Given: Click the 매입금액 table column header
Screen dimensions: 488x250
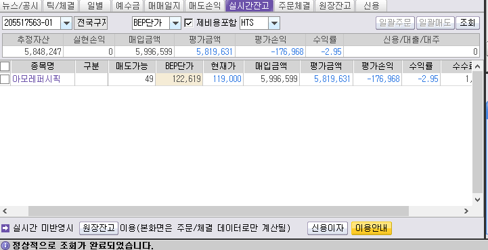Looking at the screenshot, I should coord(271,66).
